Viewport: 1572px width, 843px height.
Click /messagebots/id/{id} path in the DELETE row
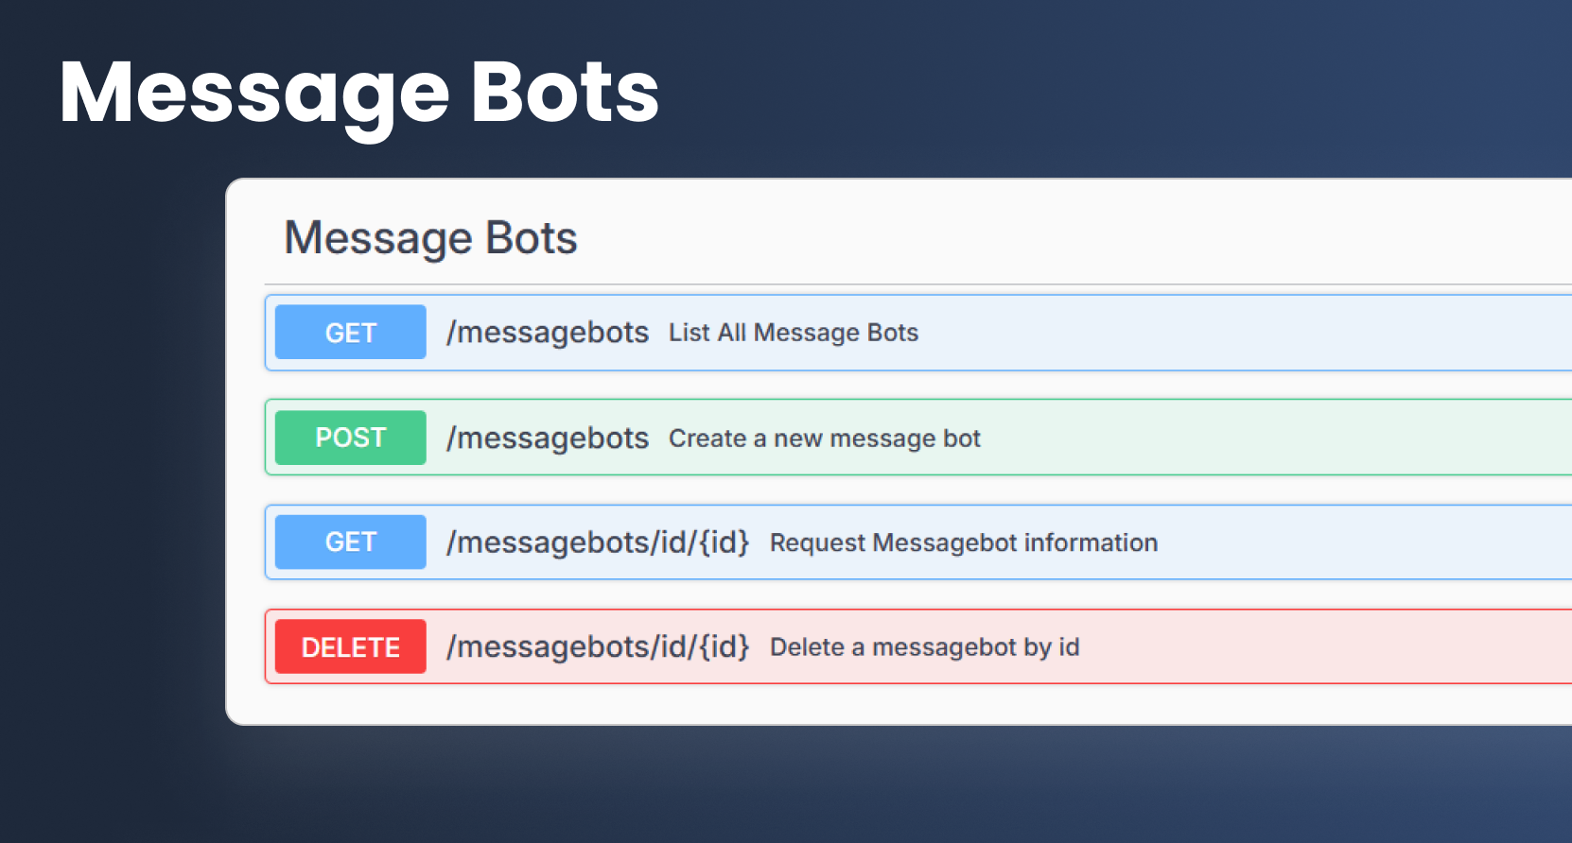(598, 647)
